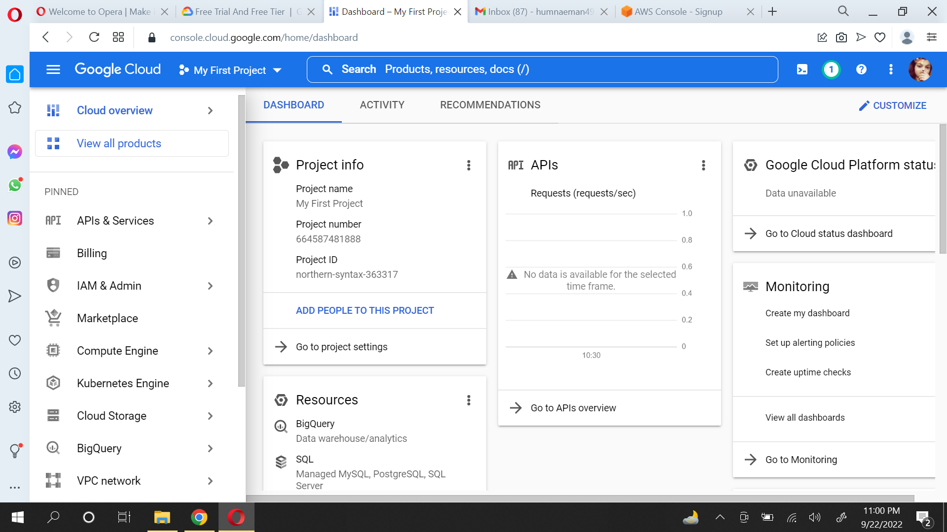
Task: Click the Marketplace shopping icon in sidebar
Action: coord(53,318)
